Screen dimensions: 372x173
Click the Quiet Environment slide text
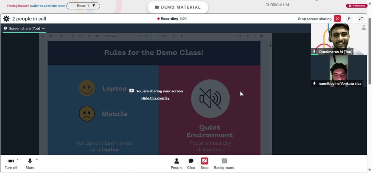coord(210,131)
